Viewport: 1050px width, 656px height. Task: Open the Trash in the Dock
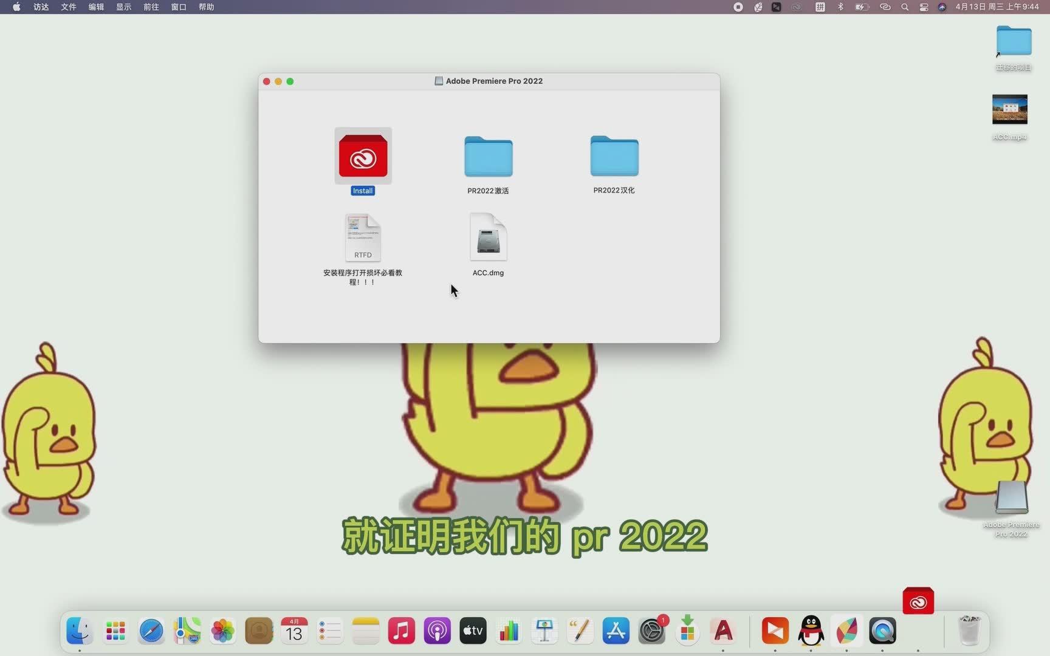tap(969, 630)
